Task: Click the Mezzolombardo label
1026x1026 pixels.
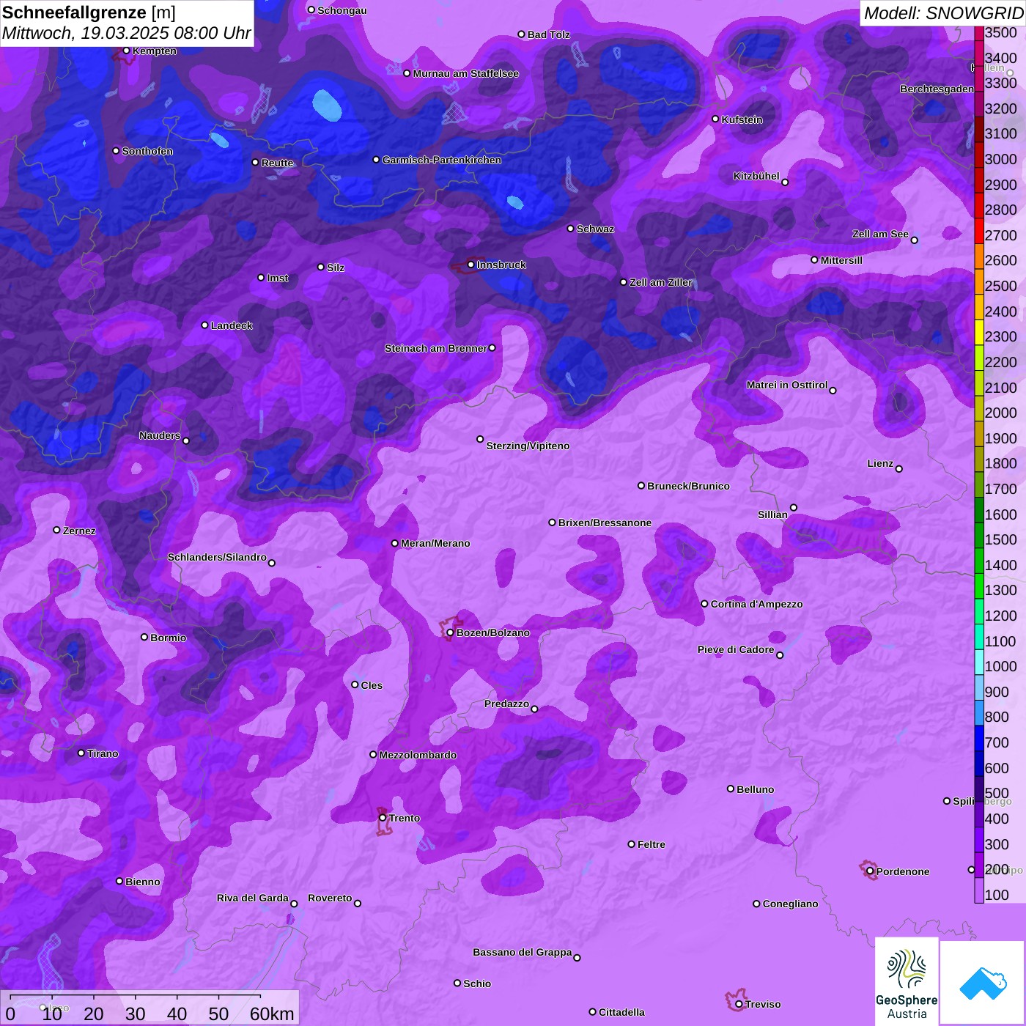Action: (418, 755)
